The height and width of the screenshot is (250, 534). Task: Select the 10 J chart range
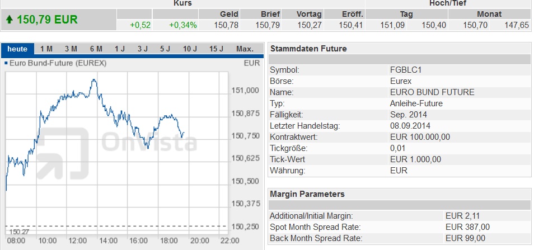tap(190, 49)
